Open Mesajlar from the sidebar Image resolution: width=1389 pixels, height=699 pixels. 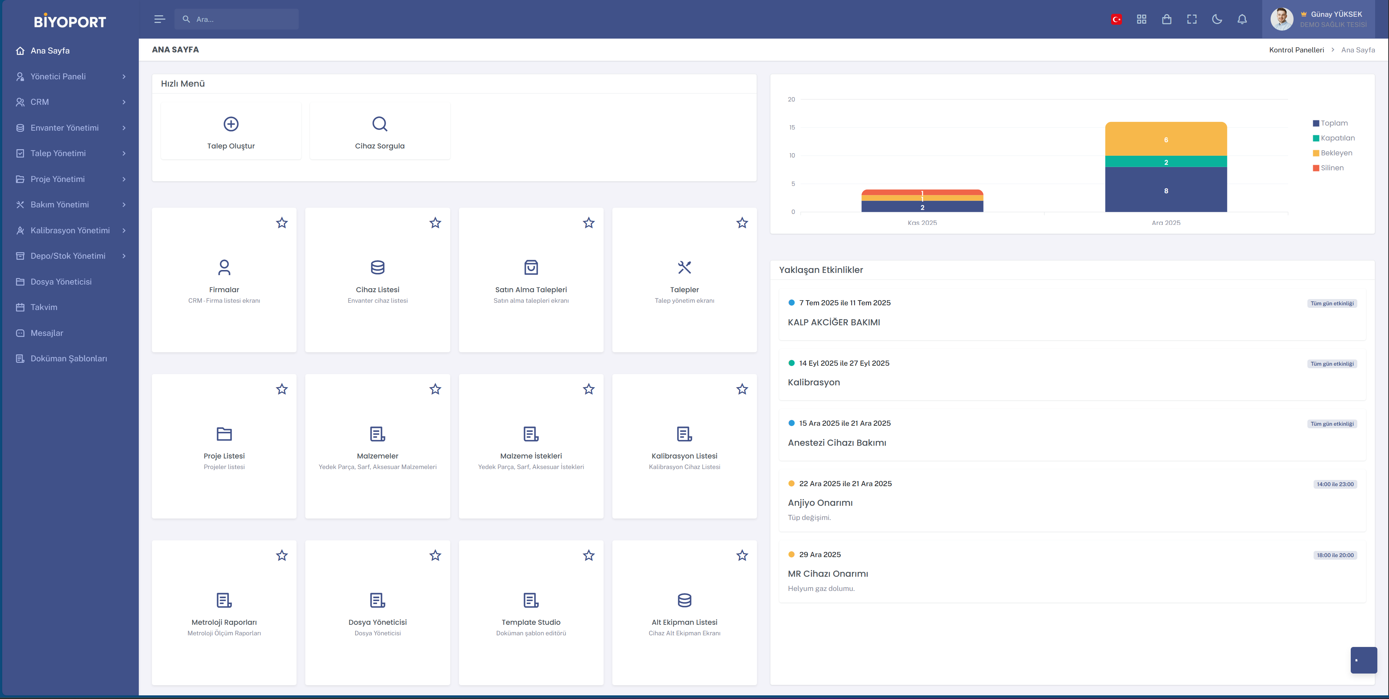coord(46,333)
